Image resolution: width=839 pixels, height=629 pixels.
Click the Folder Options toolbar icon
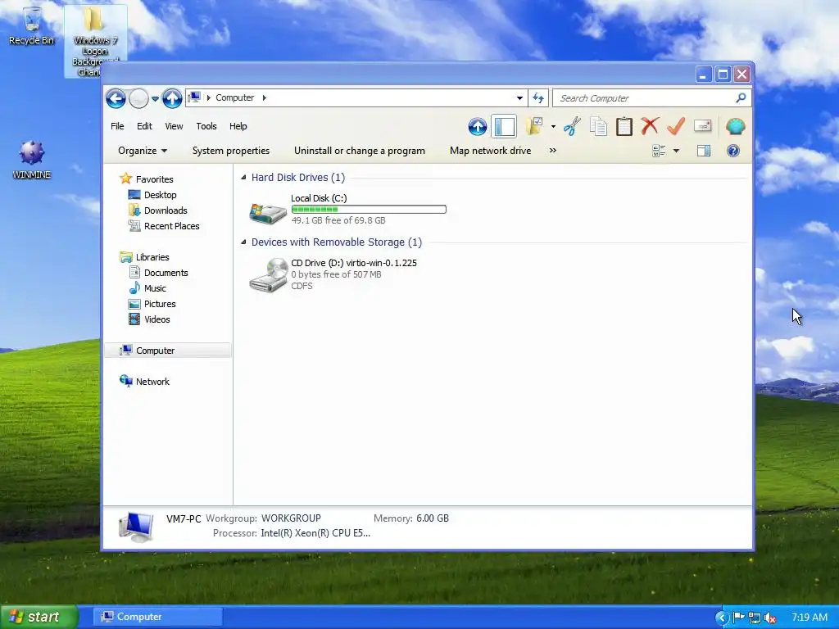534,126
